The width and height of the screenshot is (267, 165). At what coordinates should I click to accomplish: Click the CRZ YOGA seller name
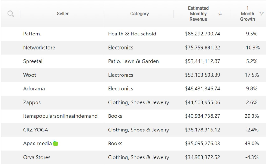click(x=36, y=130)
